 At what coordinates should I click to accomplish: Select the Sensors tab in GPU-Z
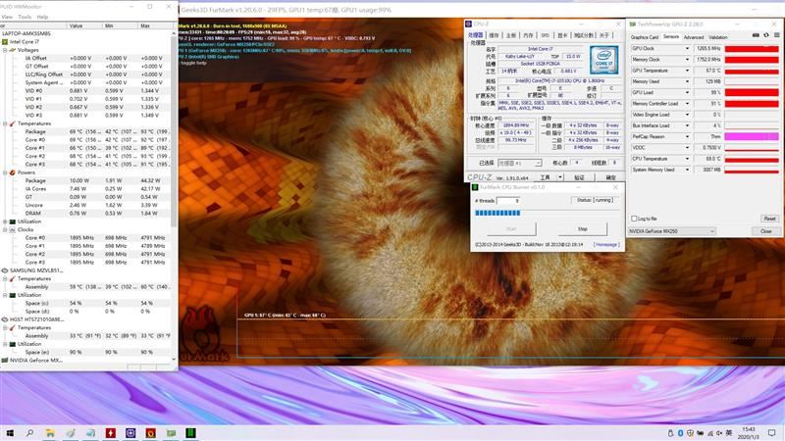point(671,37)
